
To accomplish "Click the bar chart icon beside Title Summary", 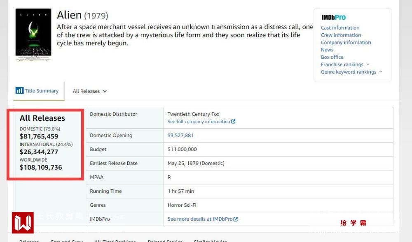I will tap(19, 91).
